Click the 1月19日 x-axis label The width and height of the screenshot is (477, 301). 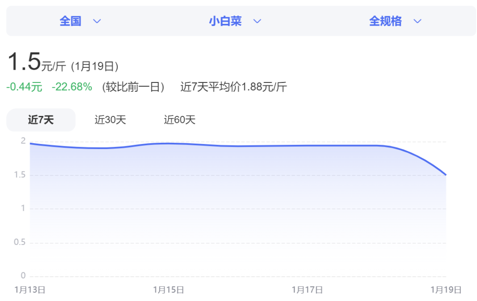click(446, 290)
